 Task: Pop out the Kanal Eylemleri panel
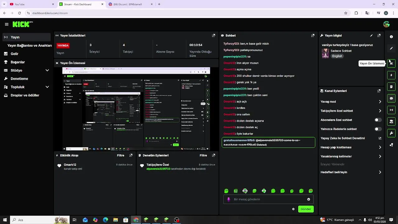pos(379,91)
